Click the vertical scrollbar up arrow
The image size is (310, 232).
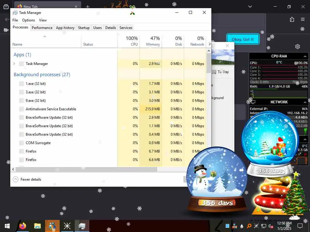click(x=209, y=51)
